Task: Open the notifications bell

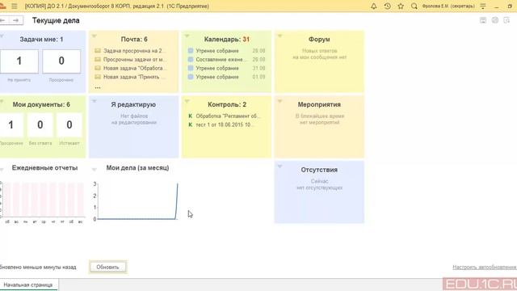Action: [373, 6]
